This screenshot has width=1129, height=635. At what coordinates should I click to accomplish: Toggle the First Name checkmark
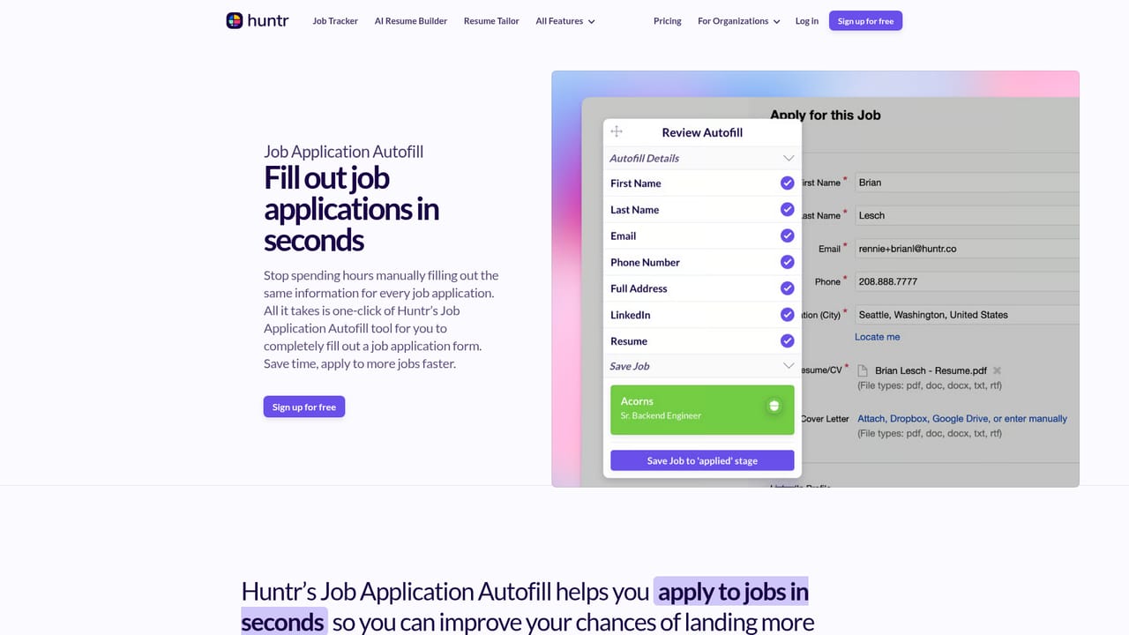click(x=787, y=183)
